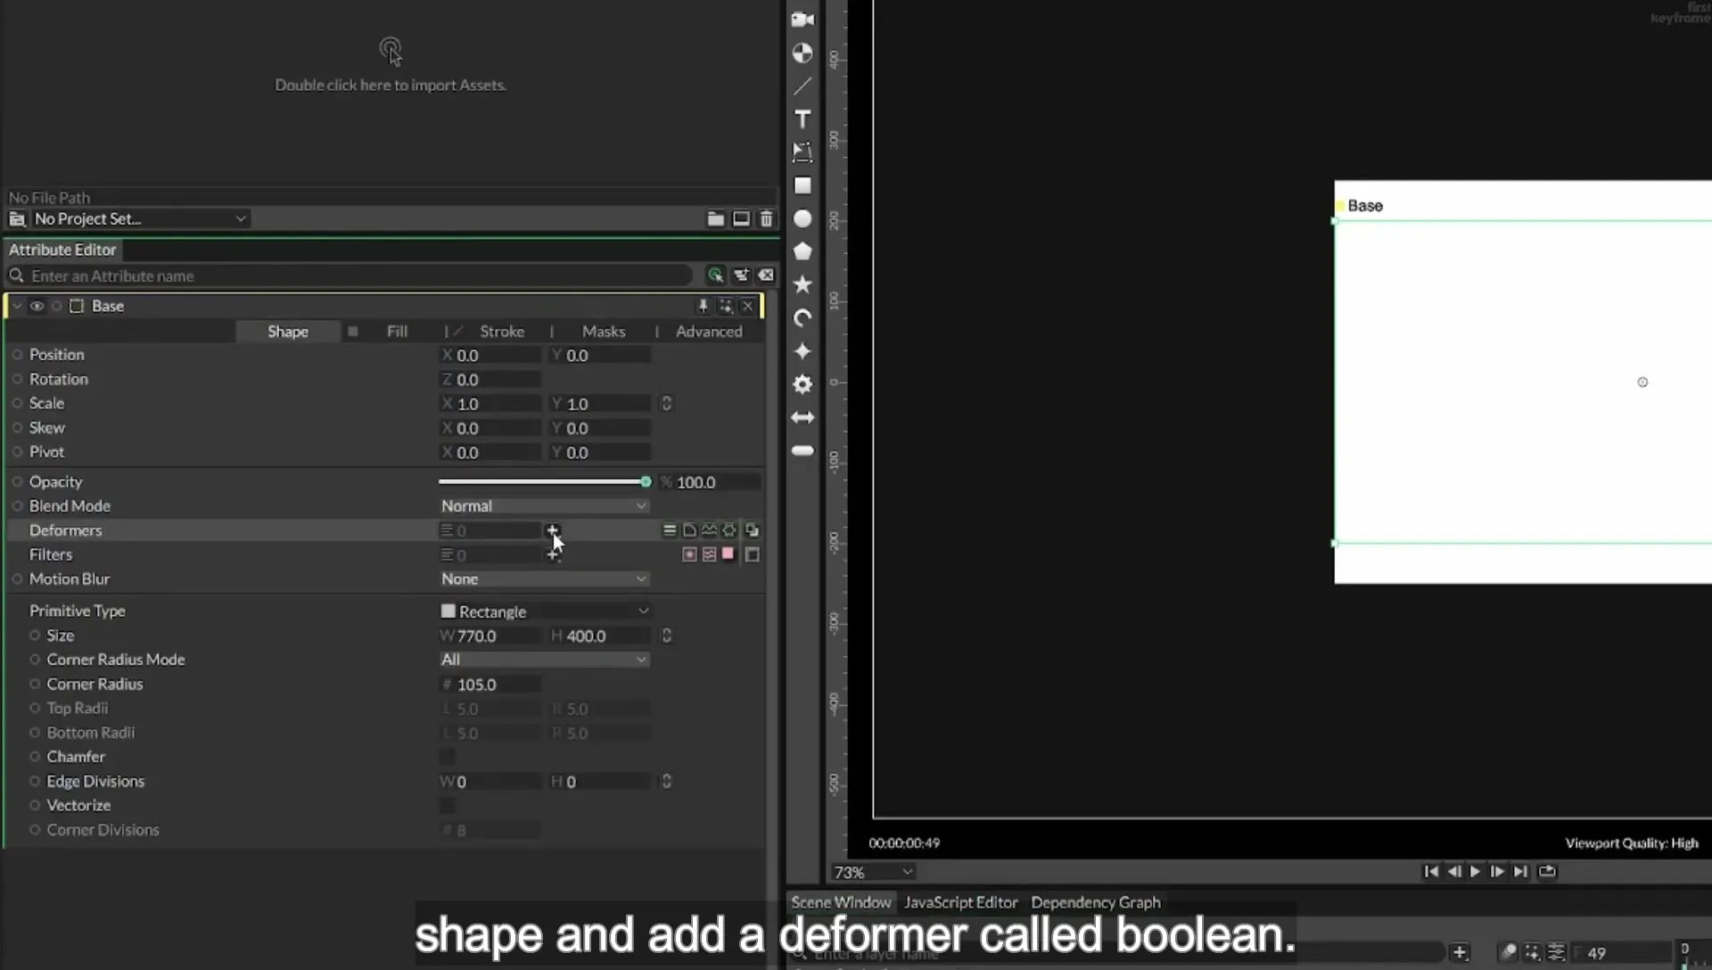Add a deformer with plus button
This screenshot has width=1712, height=970.
coord(552,530)
